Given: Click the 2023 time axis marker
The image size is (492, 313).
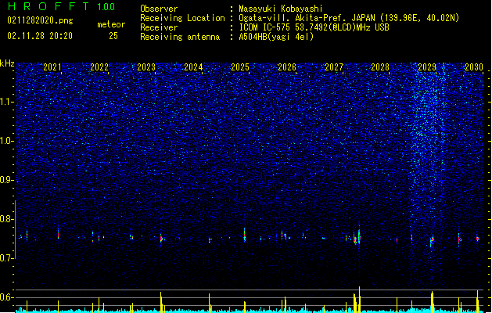Looking at the screenshot, I should 146,67.
